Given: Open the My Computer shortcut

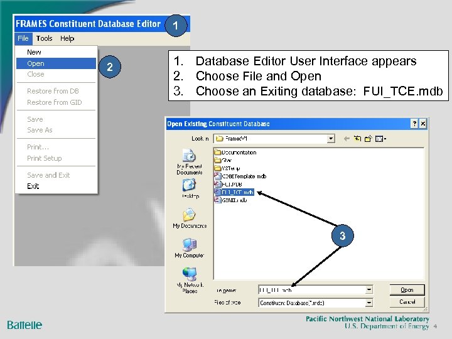Looking at the screenshot, I should (190, 248).
